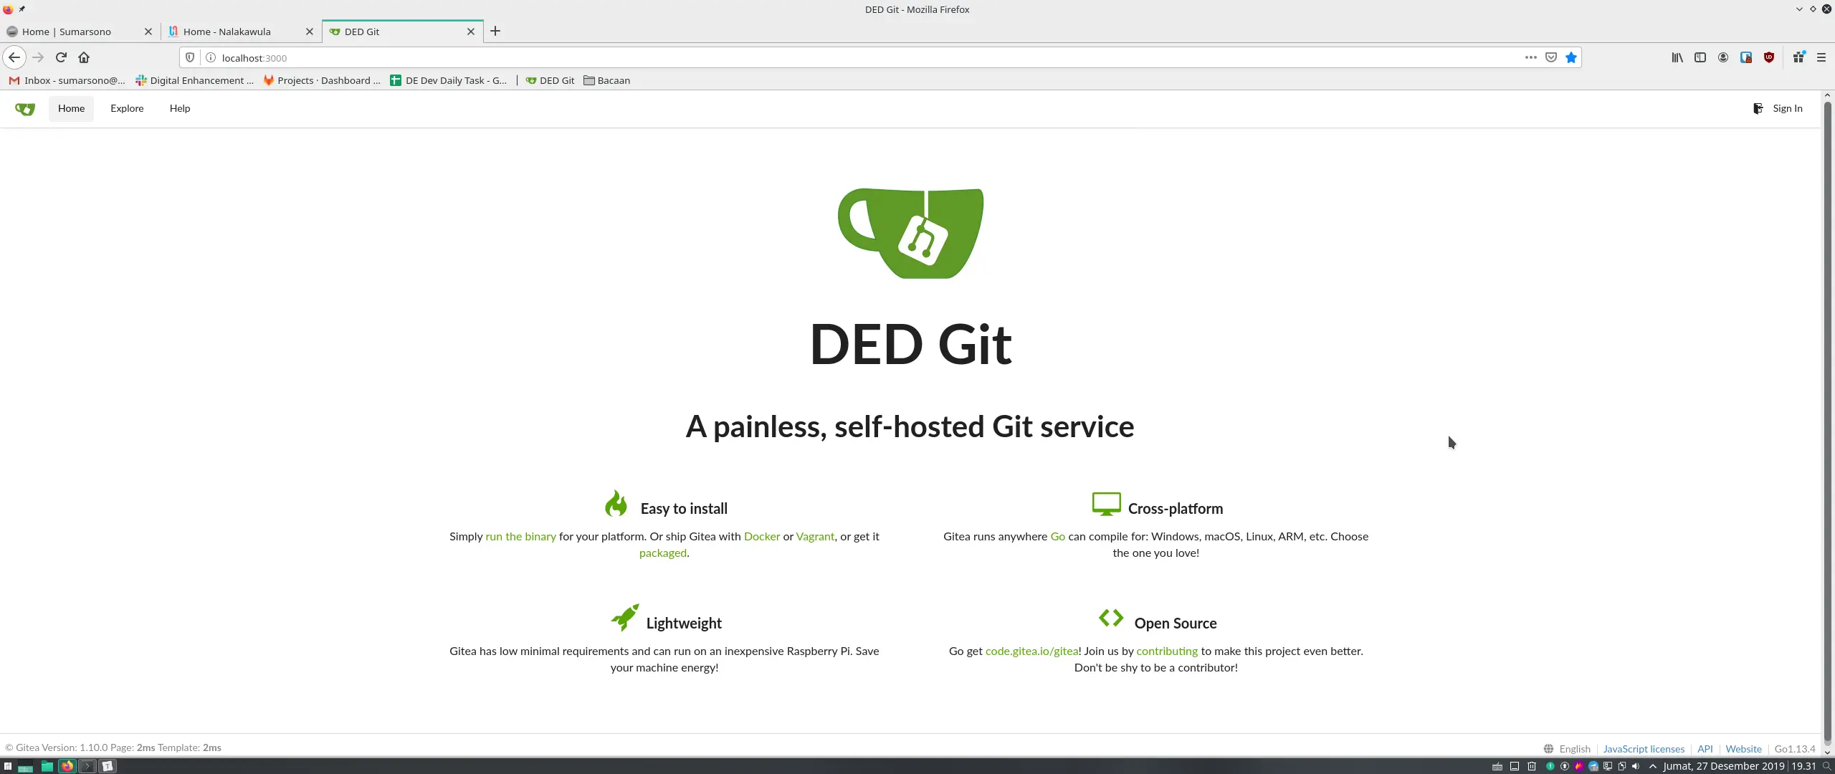The height and width of the screenshot is (774, 1835).
Task: Open DED Git bookmark
Action: pos(550,80)
